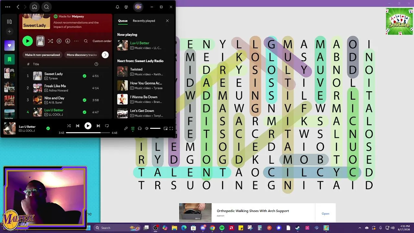Viewport: 414px width, 233px height.
Task: Show lyrics with the microphone icon
Action: [x=126, y=128]
